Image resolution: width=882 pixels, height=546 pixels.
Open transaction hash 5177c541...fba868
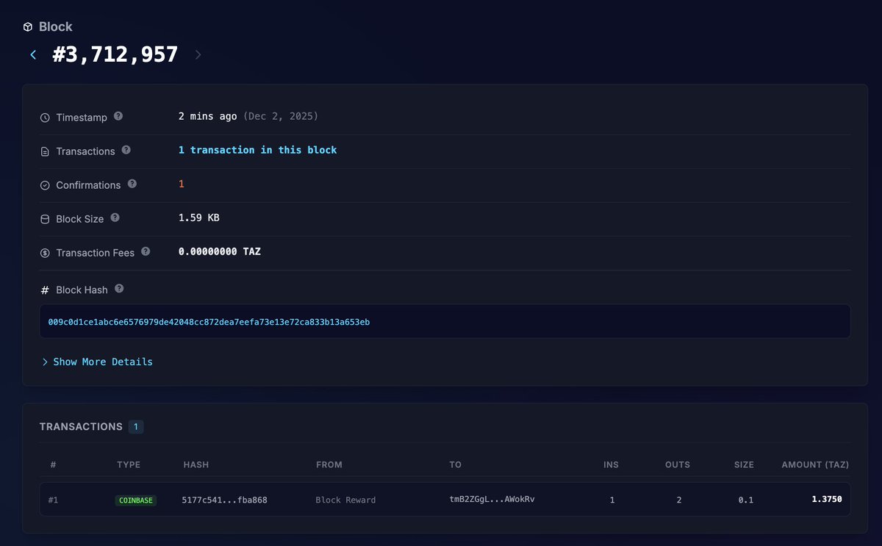point(224,500)
